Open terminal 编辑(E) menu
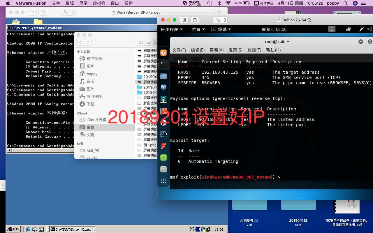The image size is (373, 233). click(x=198, y=50)
